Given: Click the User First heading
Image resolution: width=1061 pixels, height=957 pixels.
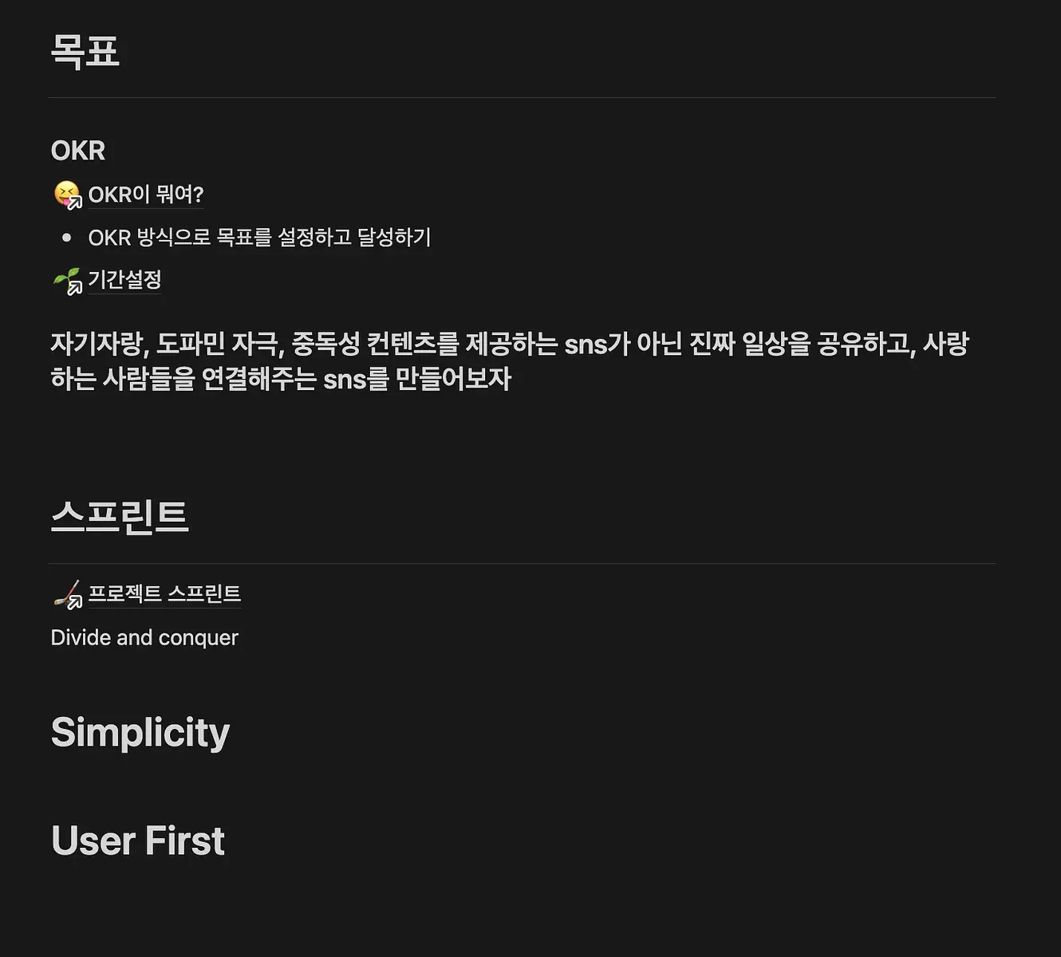Looking at the screenshot, I should 138,841.
